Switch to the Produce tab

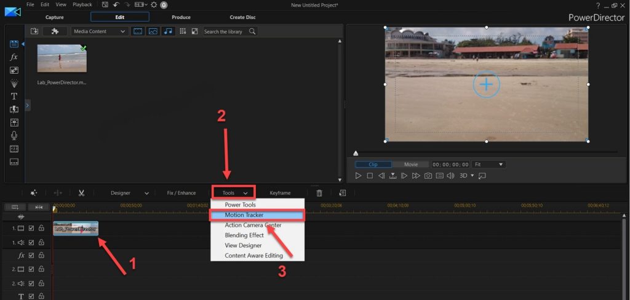181,17
